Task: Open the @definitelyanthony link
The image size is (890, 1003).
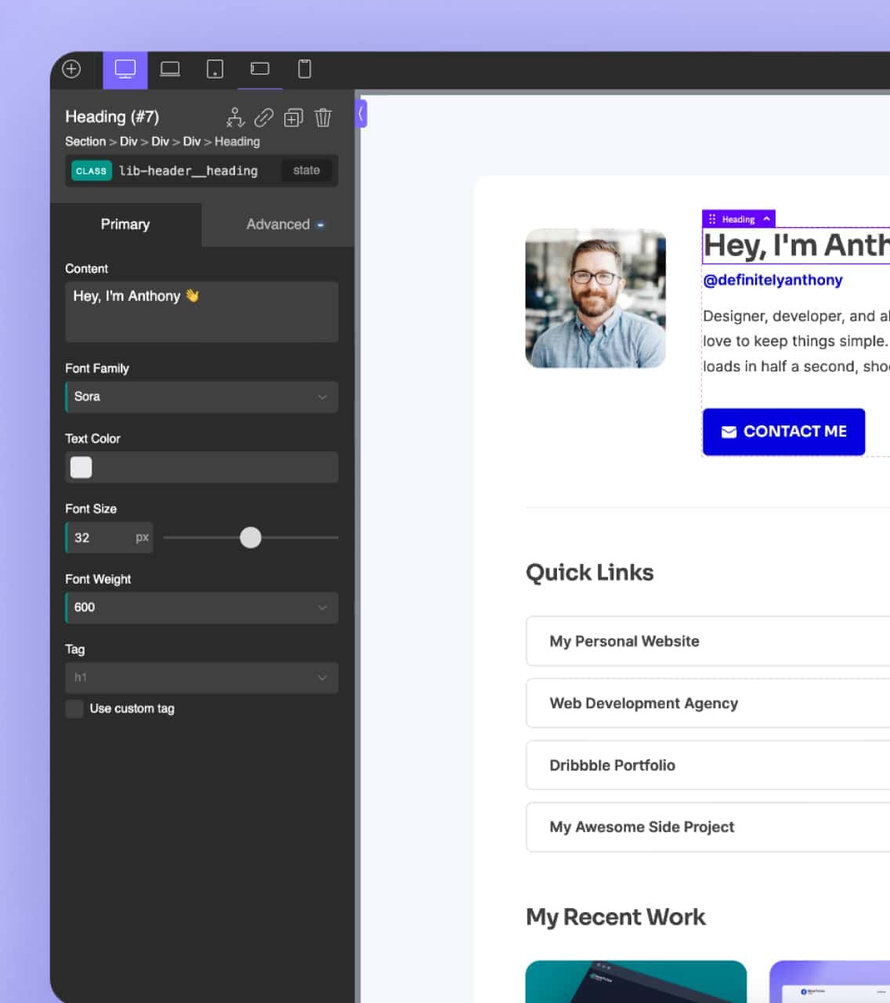Action: coord(772,280)
